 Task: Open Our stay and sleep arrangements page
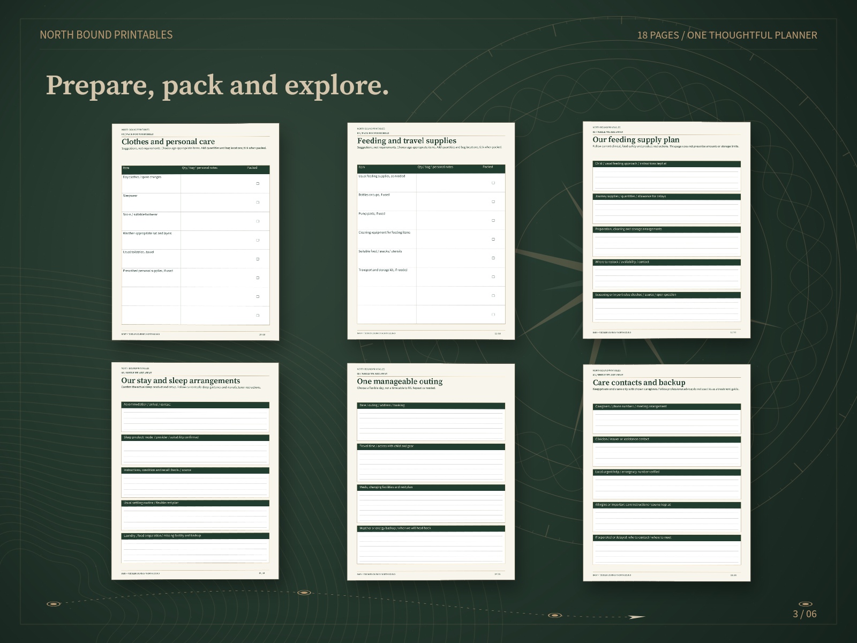click(196, 471)
